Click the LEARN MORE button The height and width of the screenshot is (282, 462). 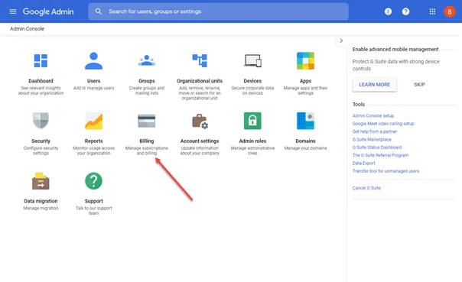click(x=375, y=85)
